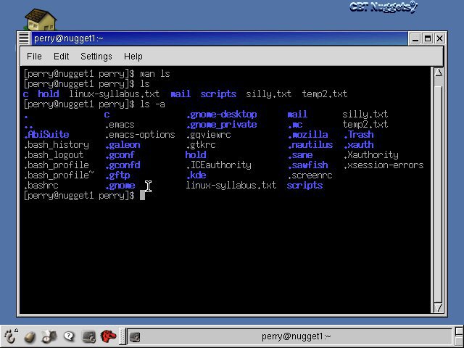Launch Nautilus from the shell panel icon

point(30,336)
